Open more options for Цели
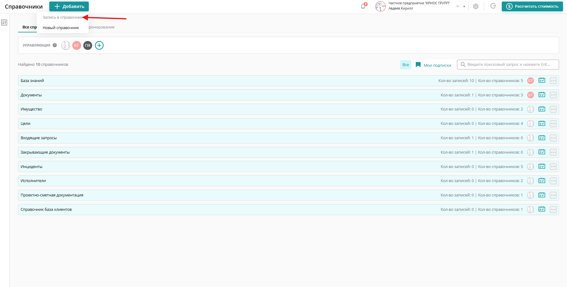This screenshot has height=287, width=567. click(x=553, y=124)
